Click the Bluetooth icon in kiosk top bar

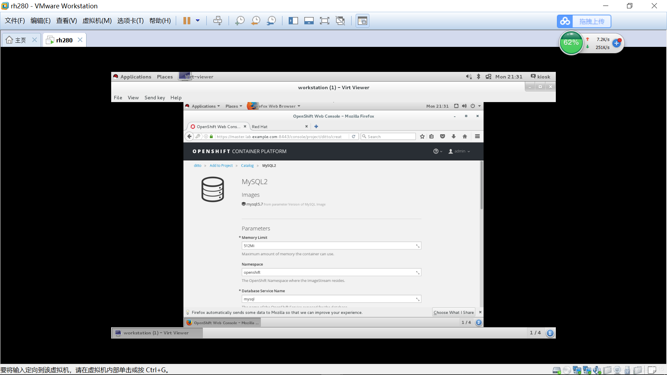(x=478, y=77)
